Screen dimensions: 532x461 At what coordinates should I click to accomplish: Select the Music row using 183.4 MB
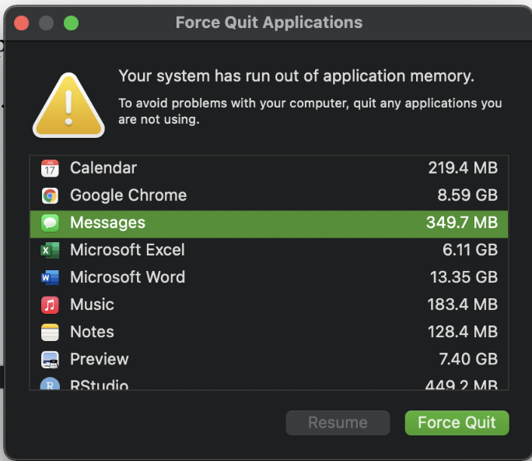(462, 304)
